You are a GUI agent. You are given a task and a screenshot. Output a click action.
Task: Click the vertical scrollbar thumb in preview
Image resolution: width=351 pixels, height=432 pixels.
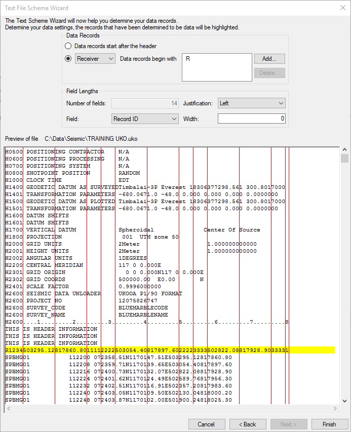coord(344,159)
